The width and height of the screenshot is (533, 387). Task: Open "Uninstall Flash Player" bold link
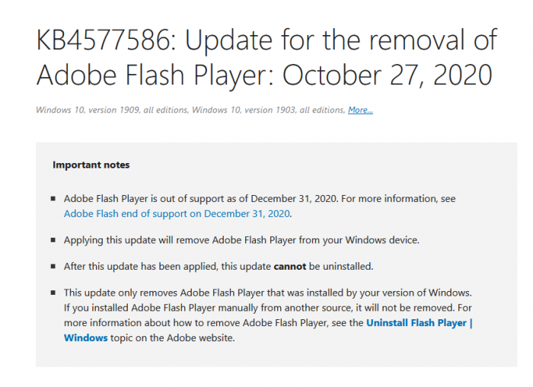click(420, 323)
